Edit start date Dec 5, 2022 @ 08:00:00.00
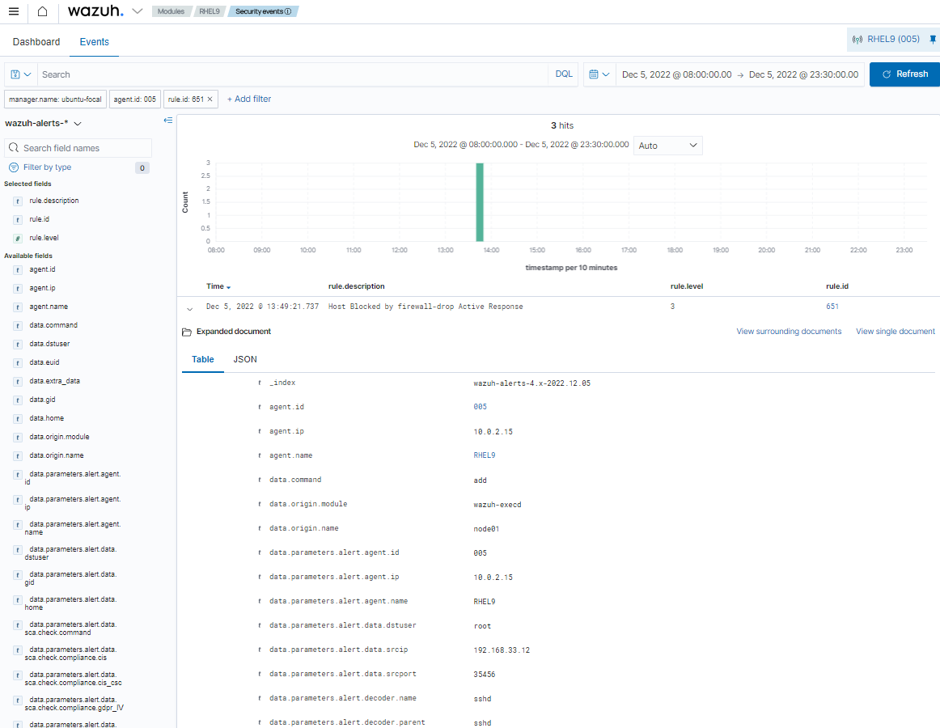The height and width of the screenshot is (728, 940). coord(677,74)
